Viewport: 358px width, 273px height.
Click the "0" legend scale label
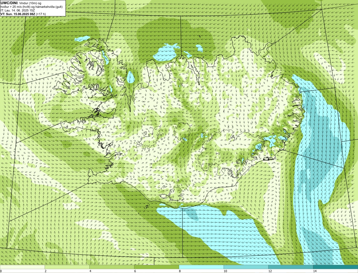click(x=1, y=271)
